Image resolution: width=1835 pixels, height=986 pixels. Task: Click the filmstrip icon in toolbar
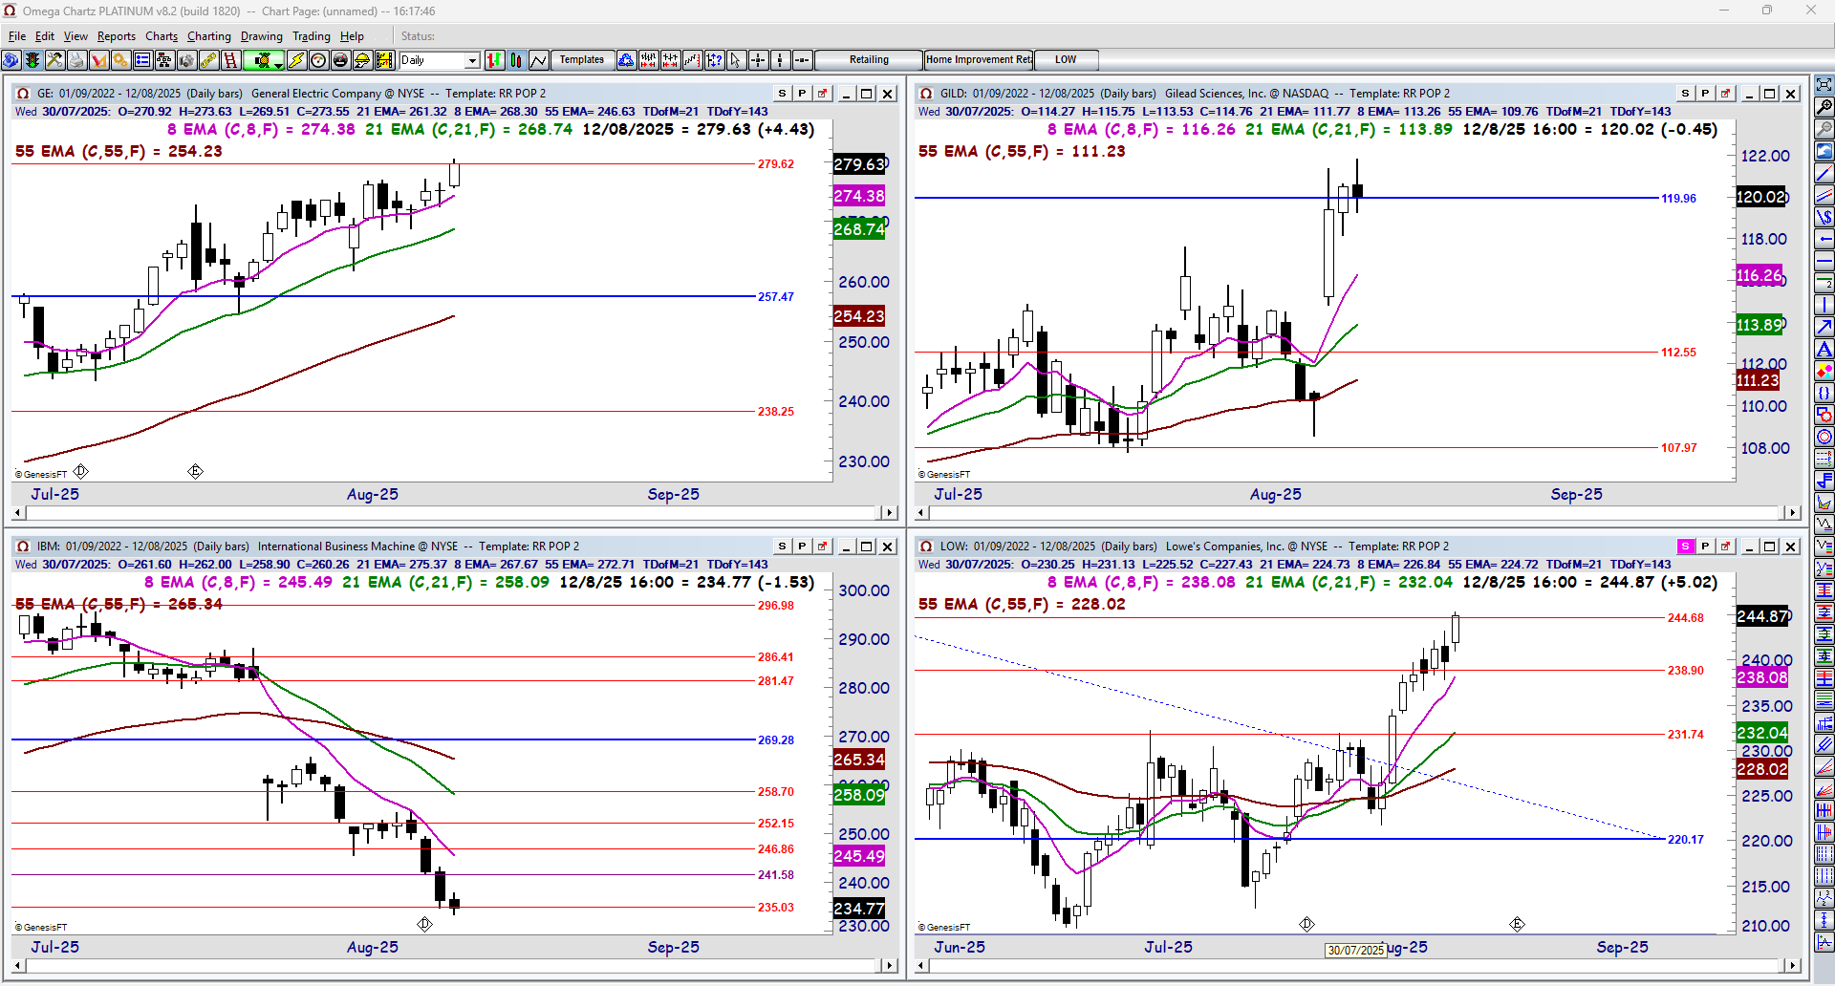coord(384,60)
